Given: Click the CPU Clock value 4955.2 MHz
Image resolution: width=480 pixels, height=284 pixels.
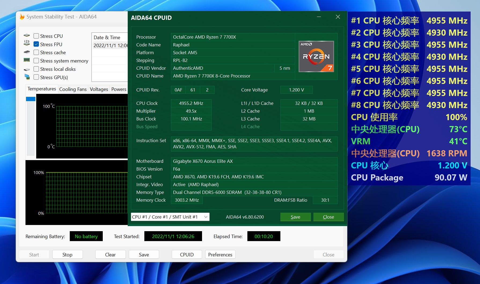Looking at the screenshot, I should [191, 103].
